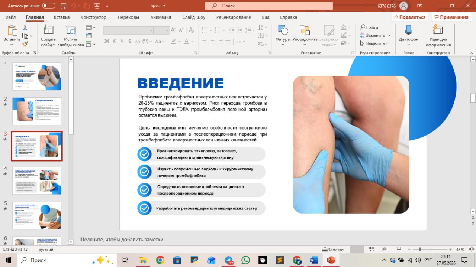Click the zoom slider handle
The height and width of the screenshot is (267, 476).
click(x=420, y=250)
